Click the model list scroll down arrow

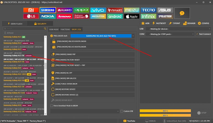tap(46, 114)
